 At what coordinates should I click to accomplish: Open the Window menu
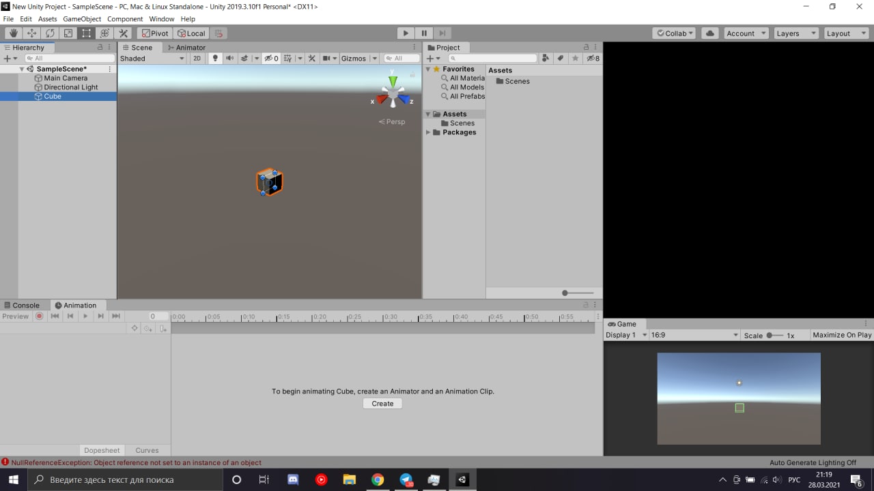click(162, 19)
